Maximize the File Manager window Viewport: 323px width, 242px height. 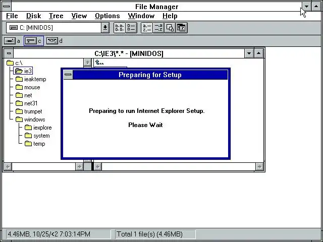[316, 7]
